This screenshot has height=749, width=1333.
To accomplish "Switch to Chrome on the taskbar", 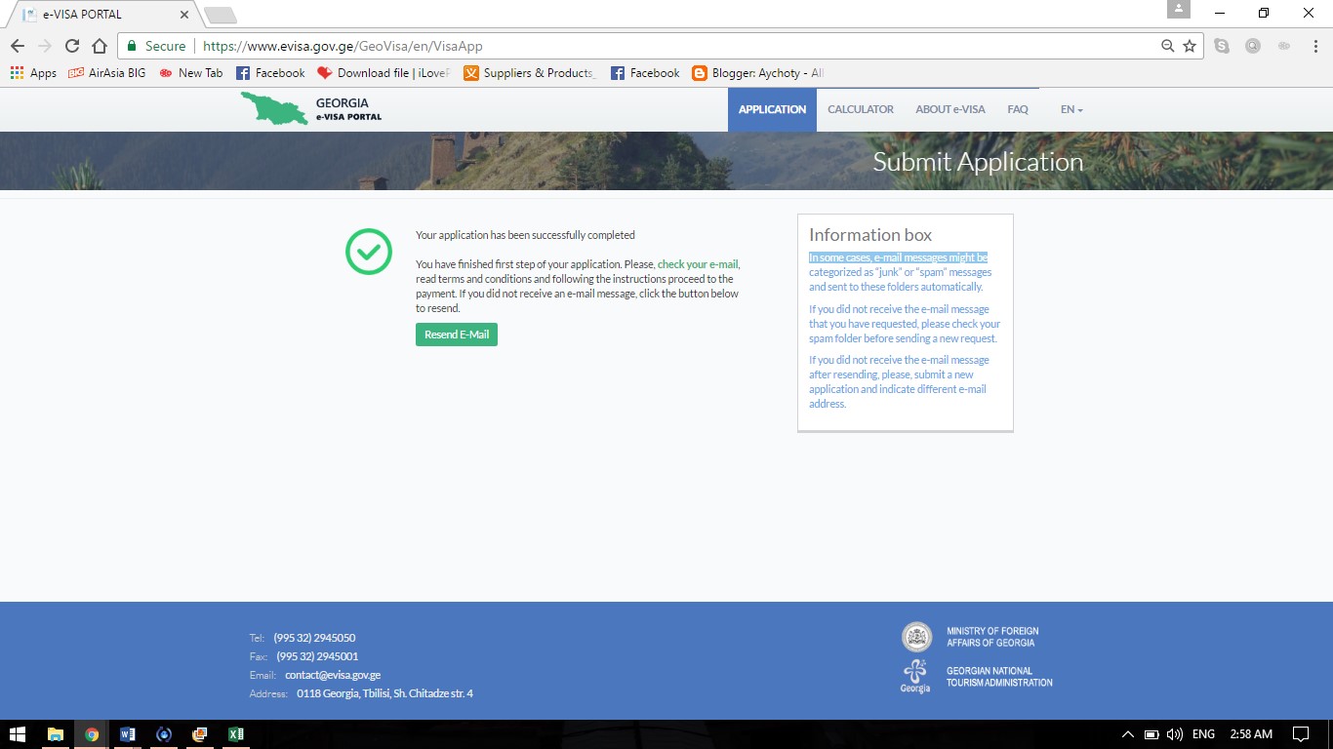I will [91, 734].
